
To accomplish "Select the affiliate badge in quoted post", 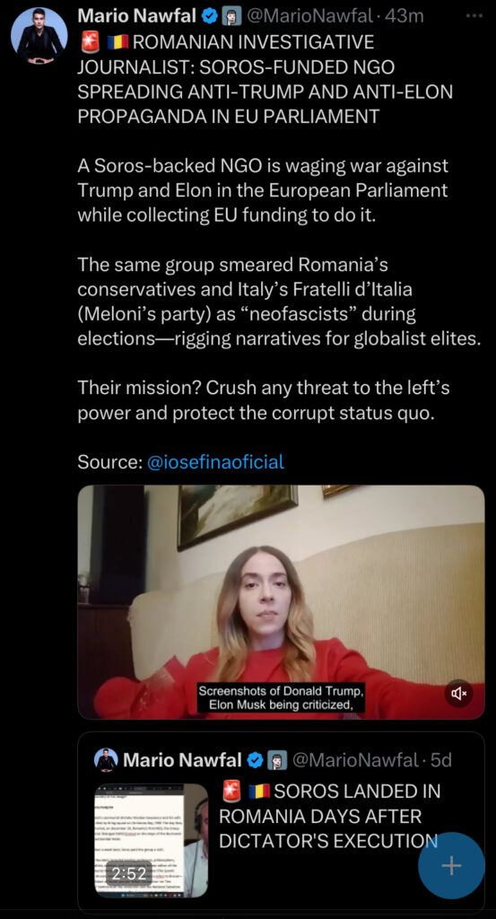I will click(276, 761).
